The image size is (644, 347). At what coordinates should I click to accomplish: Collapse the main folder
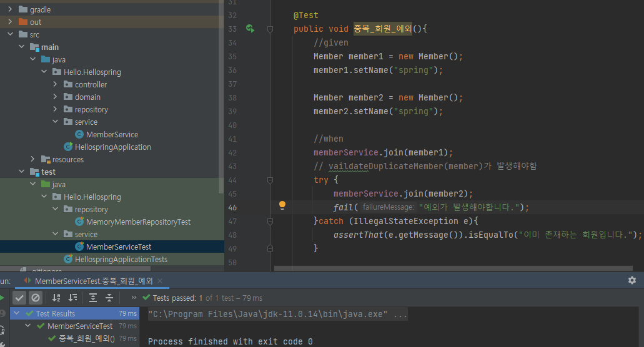click(x=21, y=47)
